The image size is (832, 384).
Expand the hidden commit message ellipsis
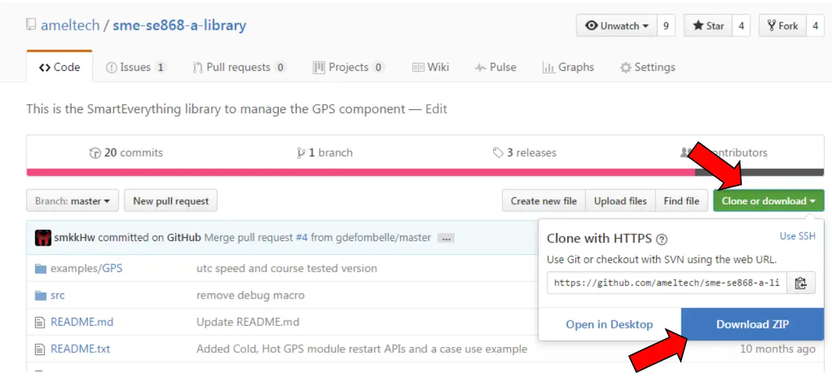(x=446, y=238)
